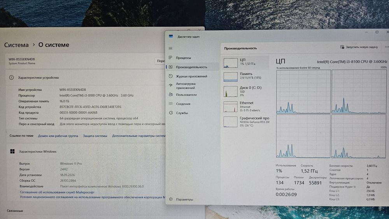Image resolution: width=389 pixels, height=219 pixels.
Task: Click the Users people icon in sidebar
Action: point(170,95)
